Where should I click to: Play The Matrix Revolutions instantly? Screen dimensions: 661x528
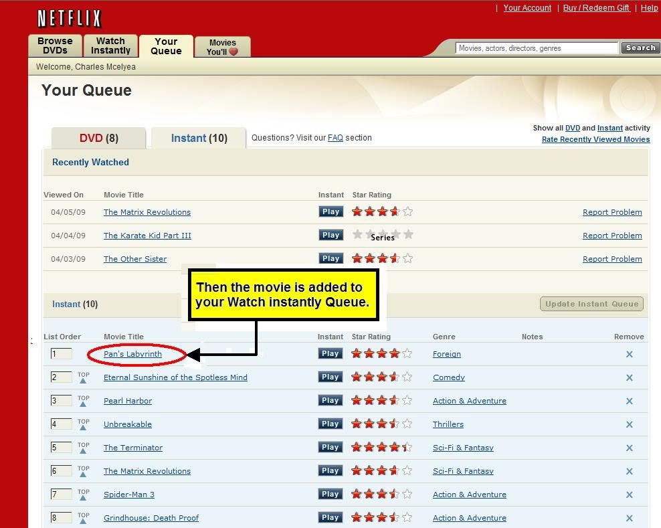pos(330,211)
